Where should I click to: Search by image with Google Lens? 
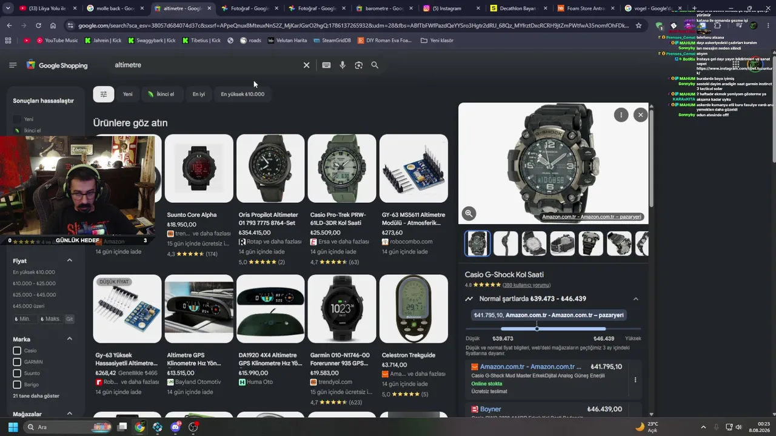point(358,65)
